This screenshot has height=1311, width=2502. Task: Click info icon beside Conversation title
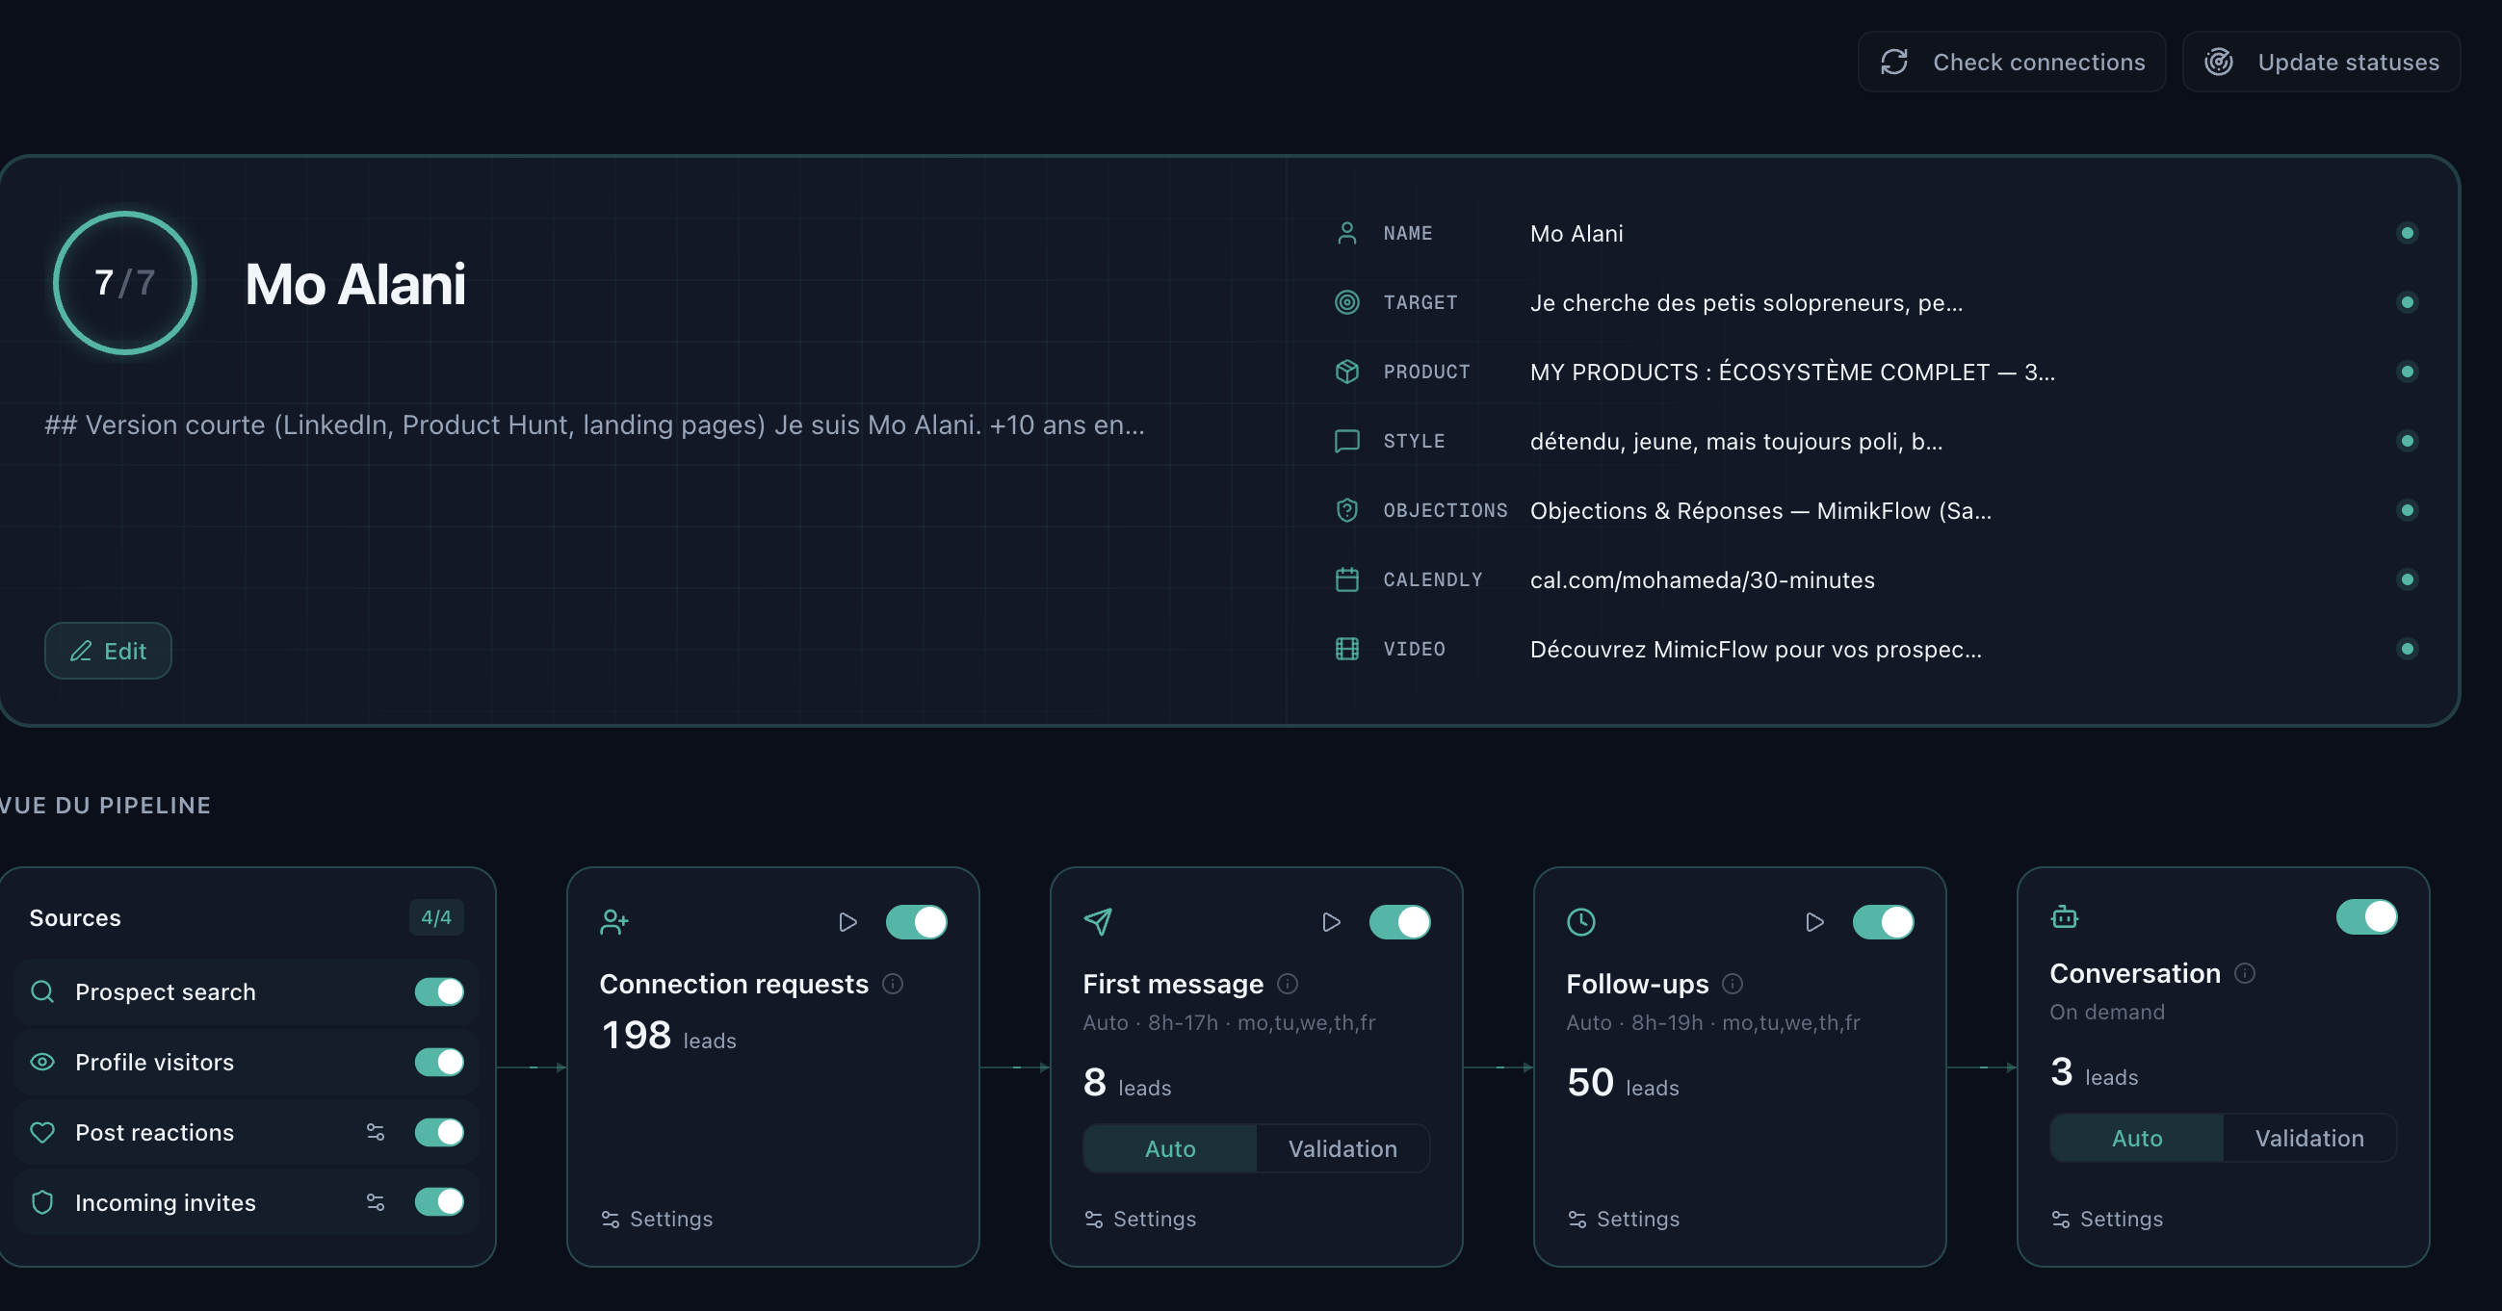[2245, 973]
